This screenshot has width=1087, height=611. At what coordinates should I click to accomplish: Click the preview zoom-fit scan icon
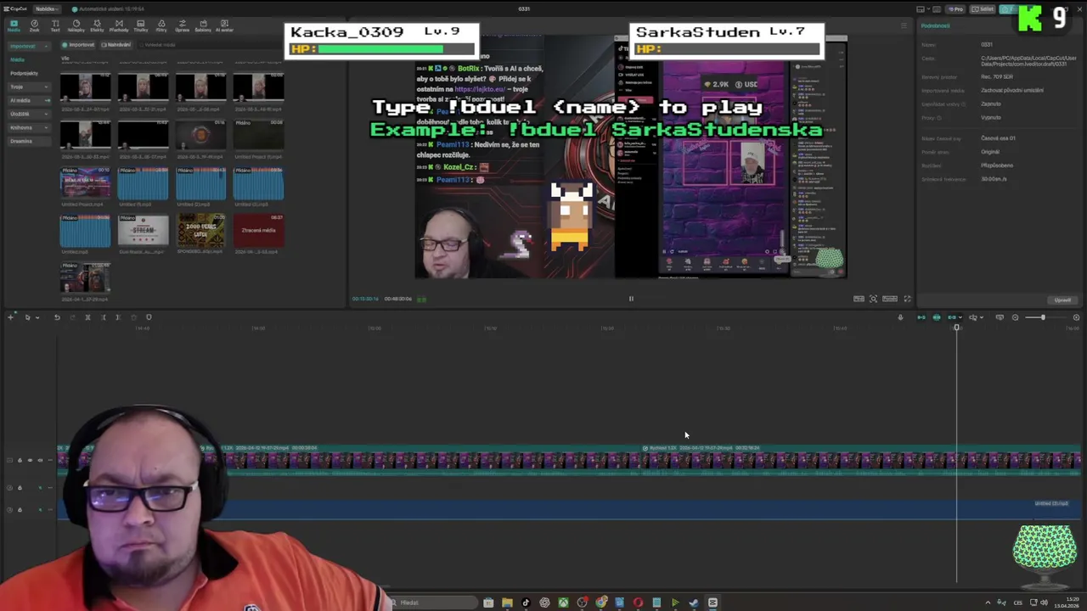873,299
